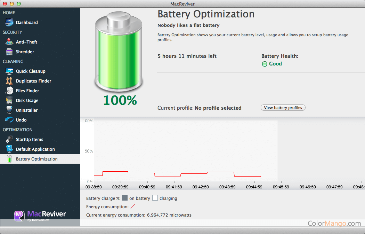Viewport: 365px width, 234px height.
Task: Click the red energy consumption legend line
Action: click(132, 207)
